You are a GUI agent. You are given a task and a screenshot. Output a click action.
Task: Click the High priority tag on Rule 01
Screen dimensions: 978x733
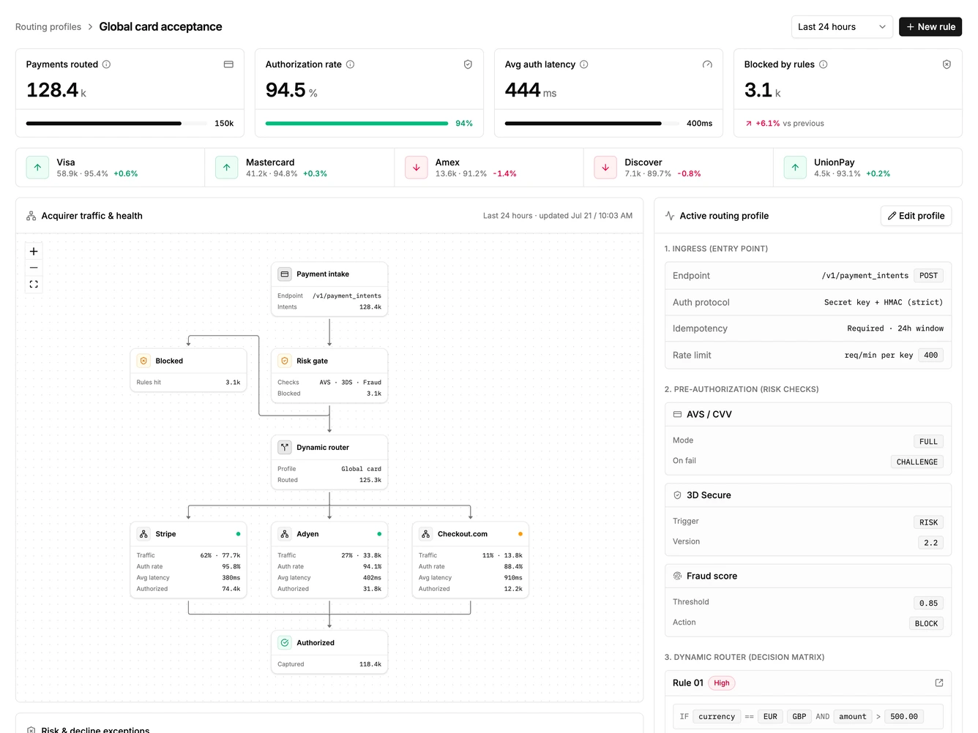[x=722, y=683]
